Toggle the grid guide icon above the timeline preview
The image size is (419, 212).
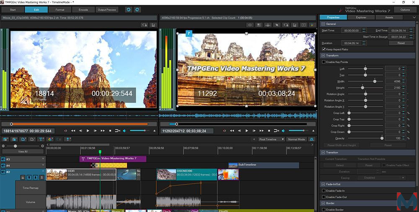point(259,25)
